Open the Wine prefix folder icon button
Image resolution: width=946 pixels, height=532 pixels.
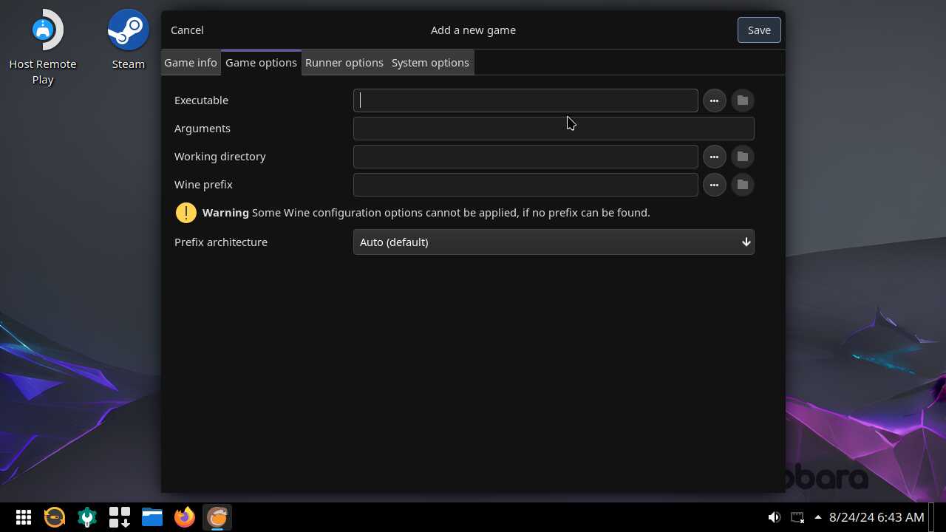click(x=743, y=185)
